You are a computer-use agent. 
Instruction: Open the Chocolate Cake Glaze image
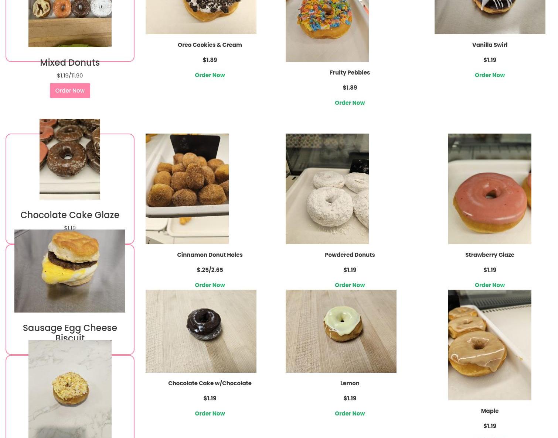pyautogui.click(x=70, y=159)
